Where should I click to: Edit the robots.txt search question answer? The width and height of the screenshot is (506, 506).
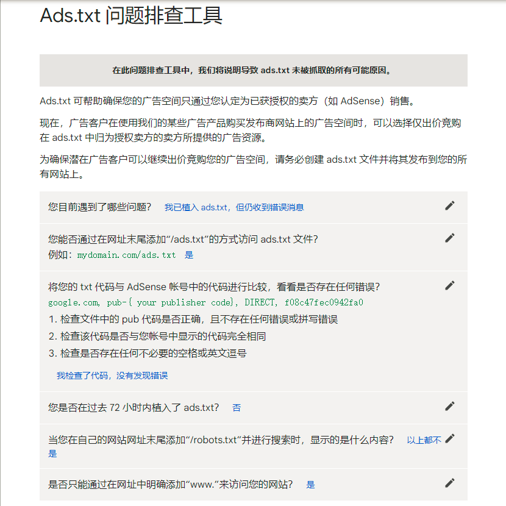click(449, 437)
